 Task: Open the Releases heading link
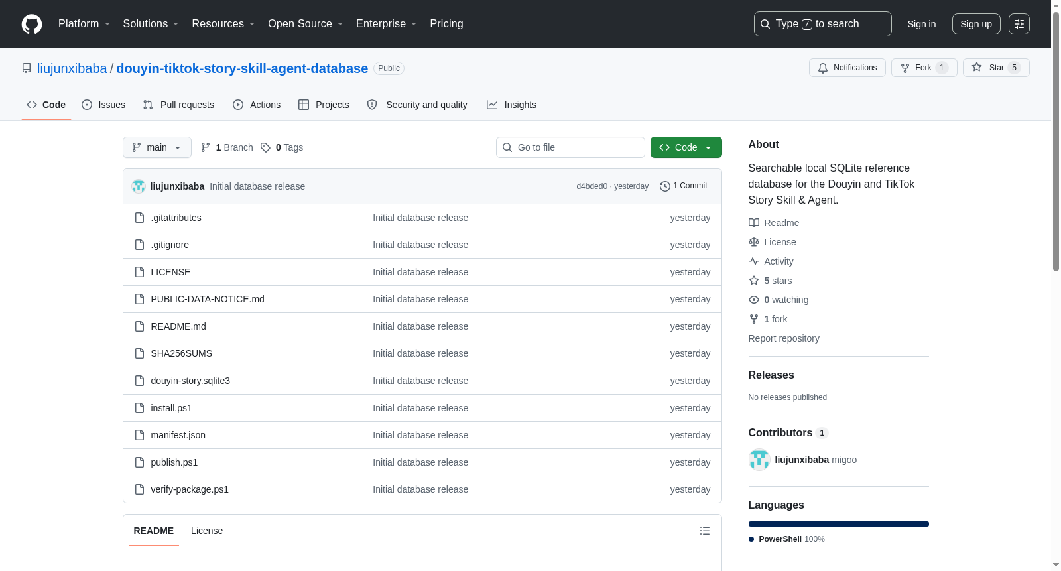point(771,375)
